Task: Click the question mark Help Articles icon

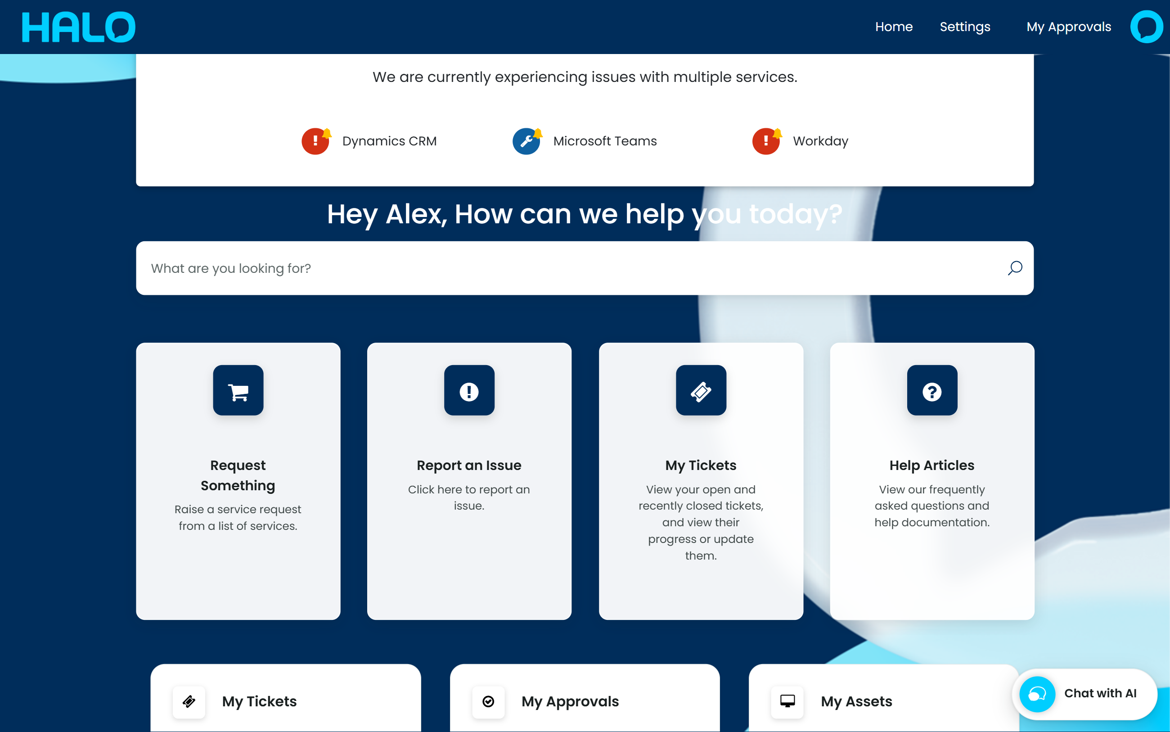Action: point(932,390)
